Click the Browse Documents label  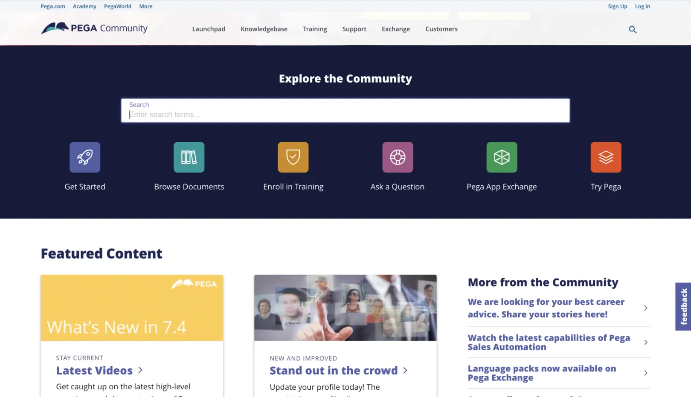coord(189,187)
